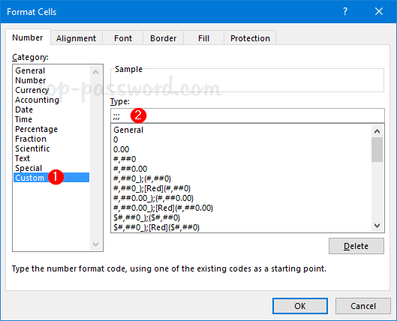397x321 pixels.
Task: Click the Delete button
Action: coord(356,246)
